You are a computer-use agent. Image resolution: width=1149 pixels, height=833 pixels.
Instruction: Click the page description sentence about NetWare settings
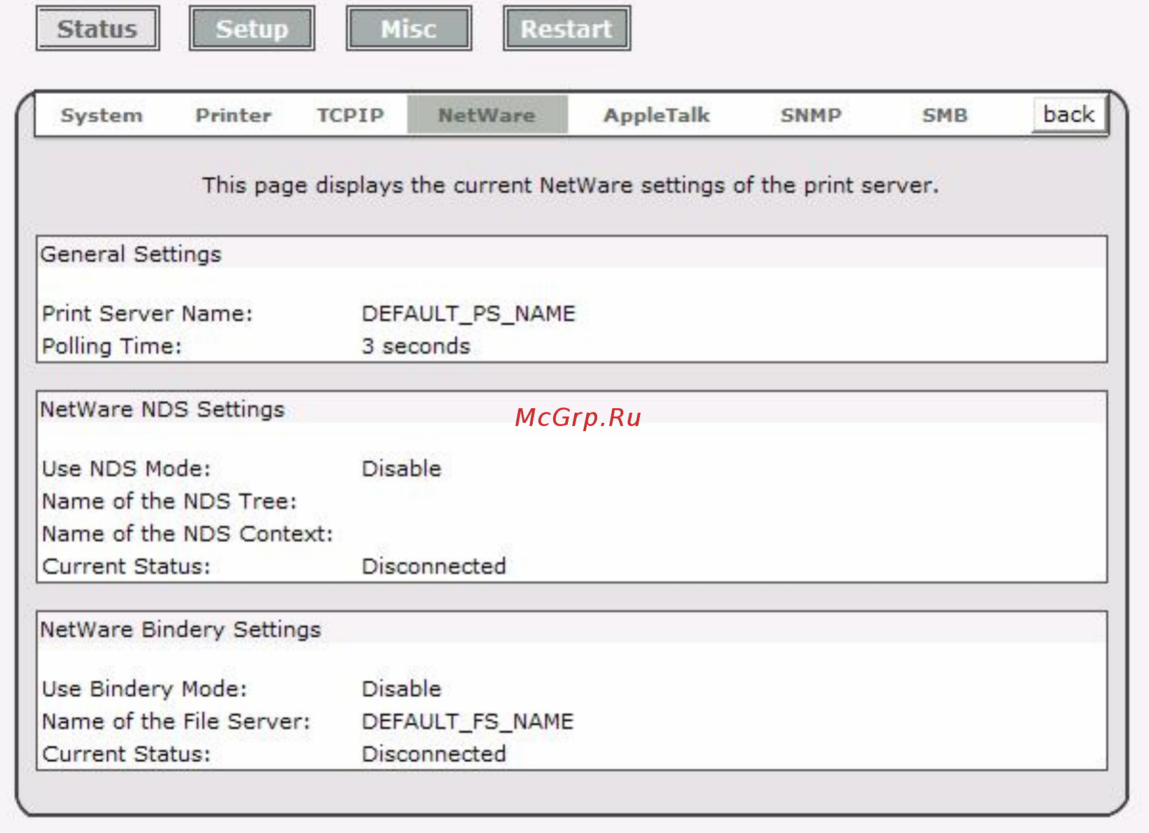click(571, 186)
